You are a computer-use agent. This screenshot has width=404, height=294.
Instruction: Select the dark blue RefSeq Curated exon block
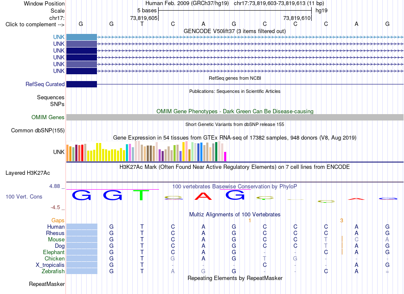[82, 84]
